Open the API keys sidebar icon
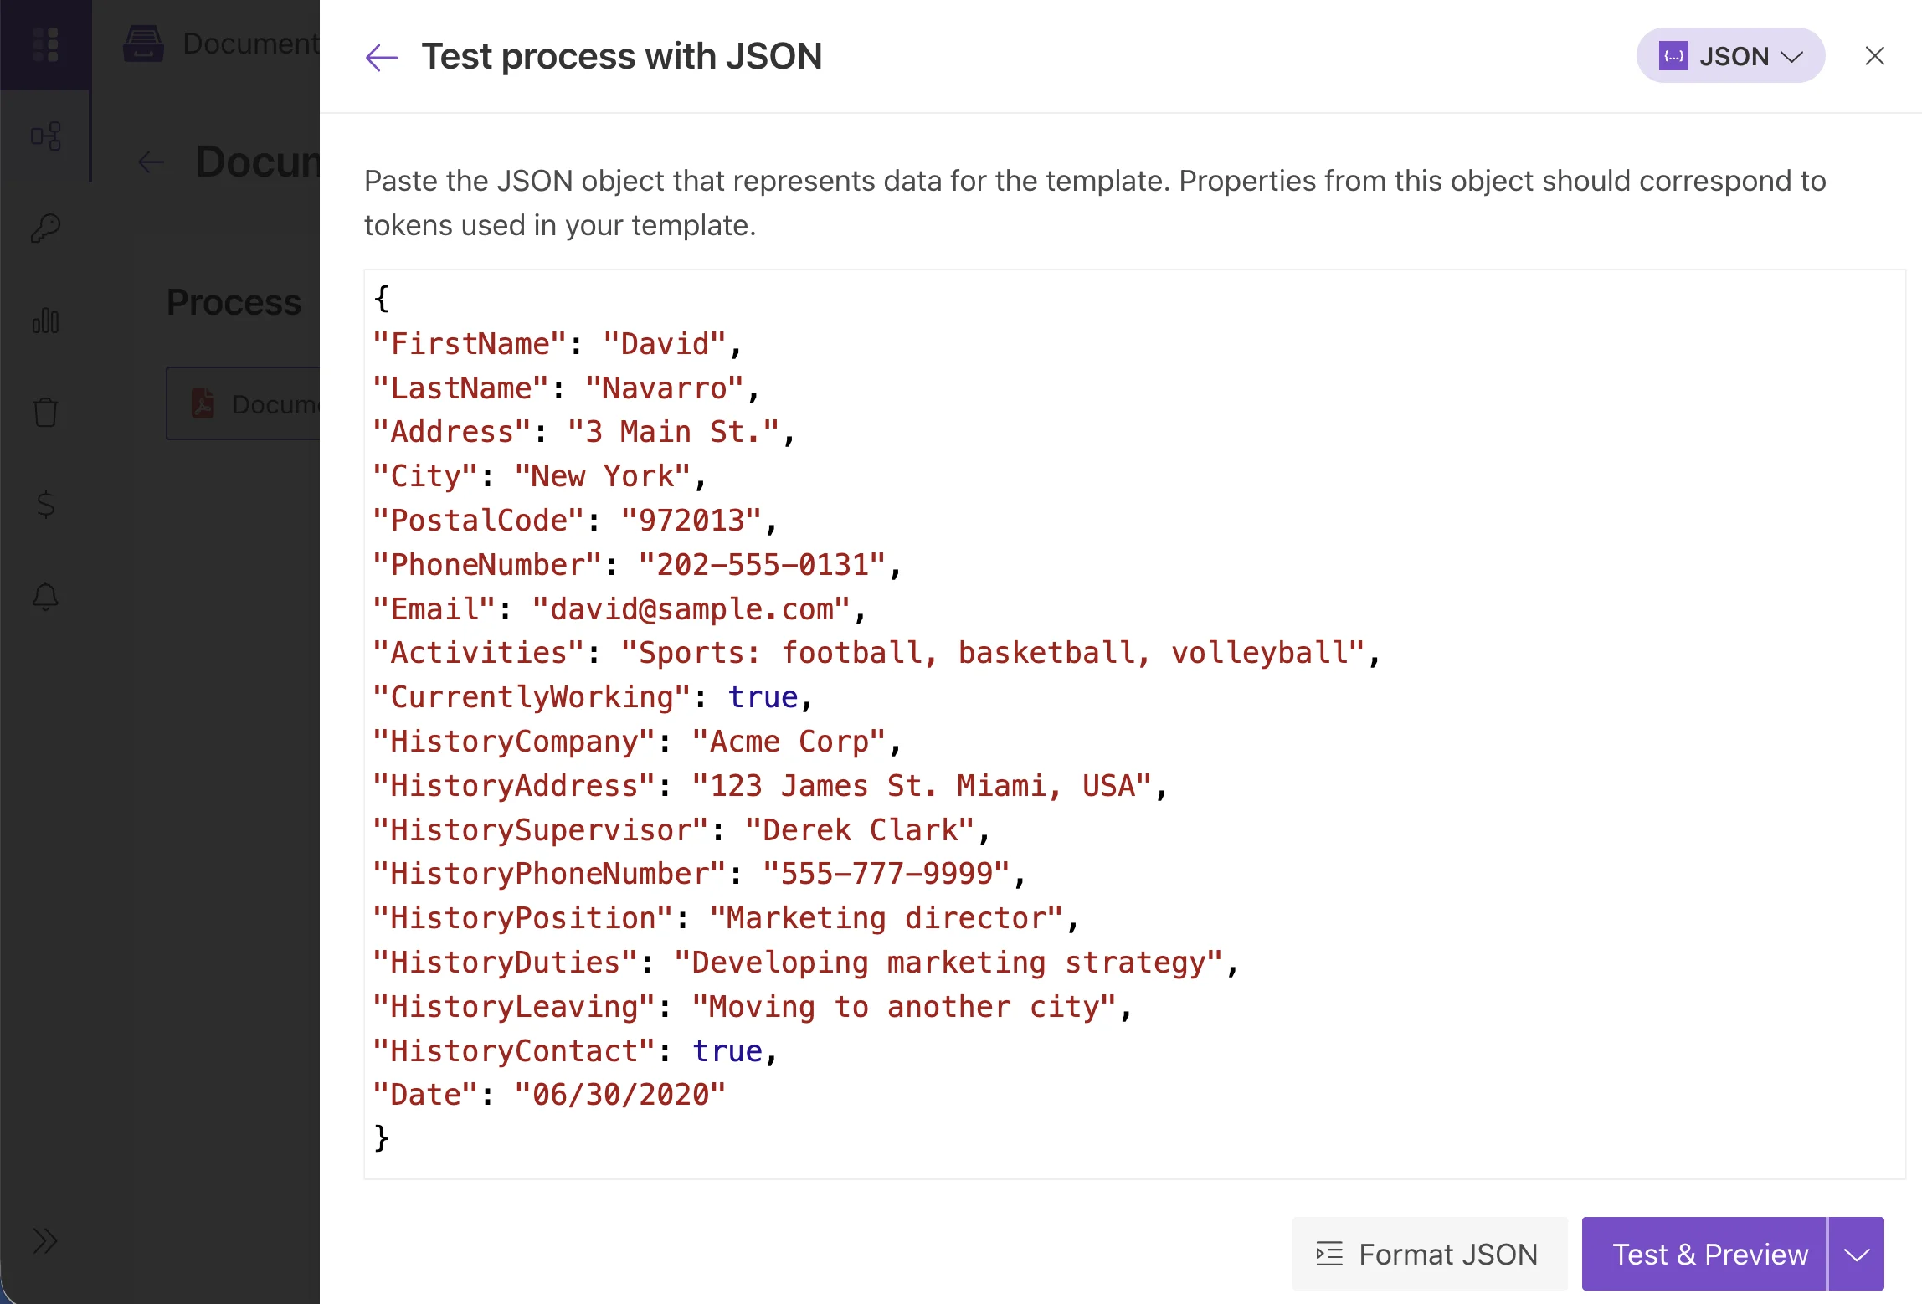 pyautogui.click(x=45, y=228)
